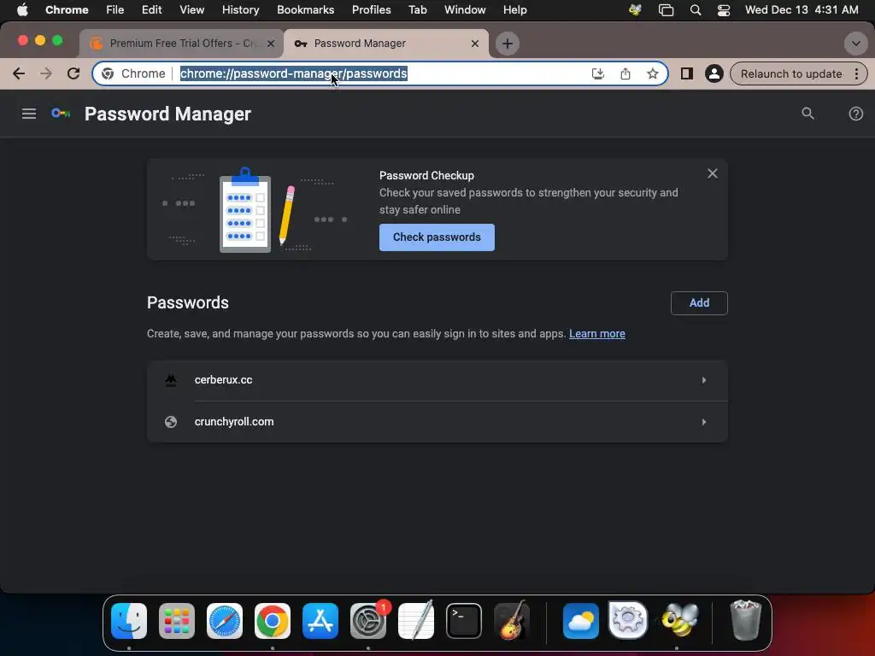This screenshot has height=656, width=875.
Task: Open the cerberux.cc password entry
Action: pyautogui.click(x=437, y=380)
